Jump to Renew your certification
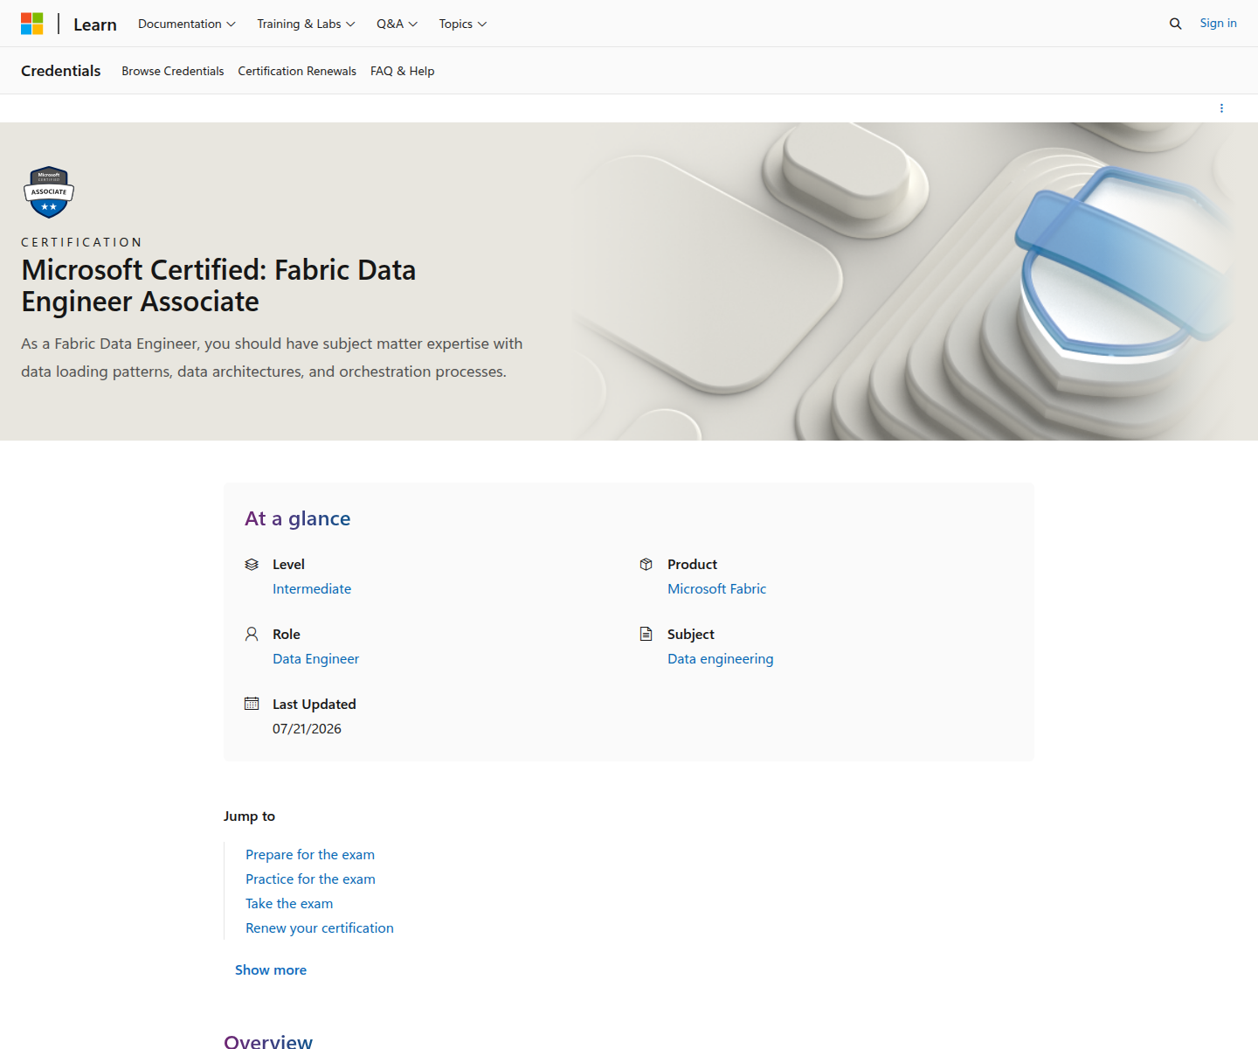 click(320, 928)
